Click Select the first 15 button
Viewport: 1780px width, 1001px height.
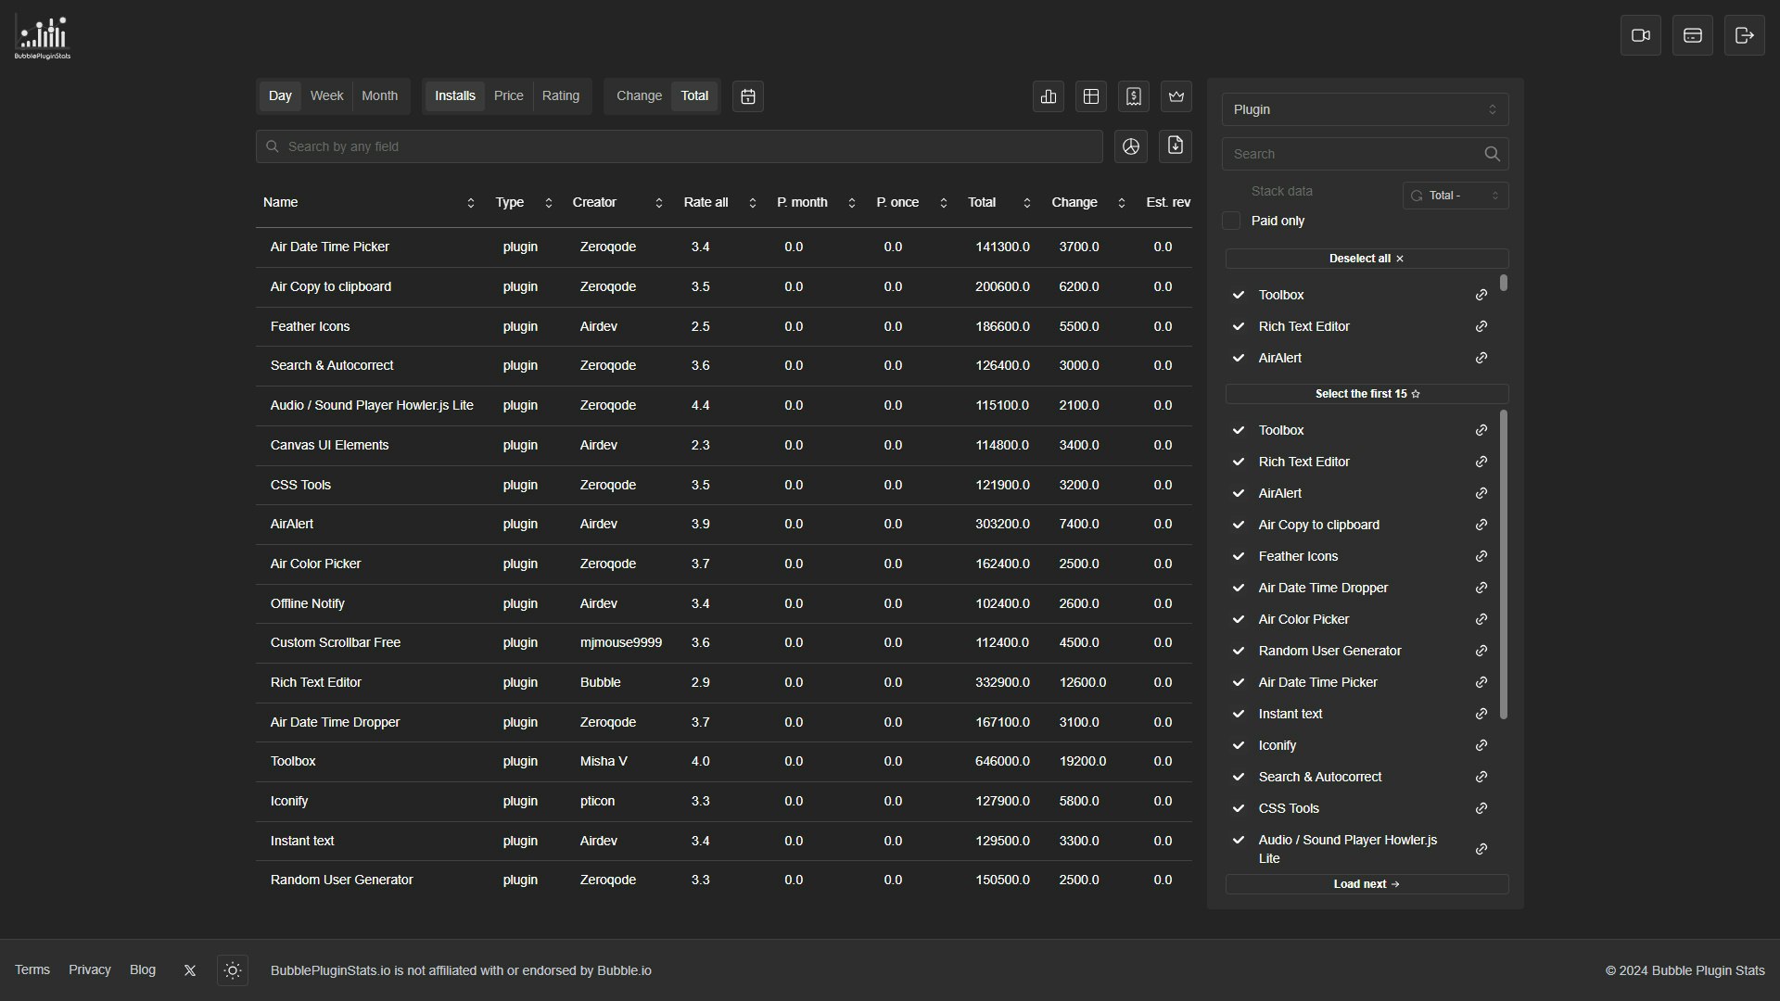point(1367,394)
